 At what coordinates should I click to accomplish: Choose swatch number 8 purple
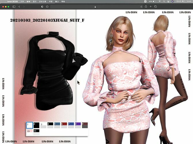coord(78,125)
